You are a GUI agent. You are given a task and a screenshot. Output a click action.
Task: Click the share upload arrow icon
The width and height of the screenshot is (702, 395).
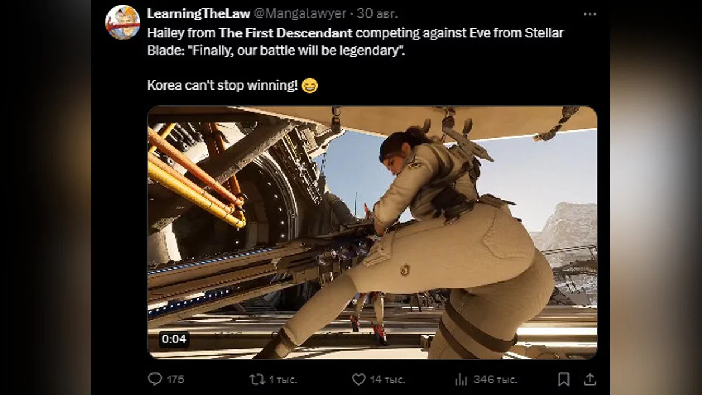pos(590,379)
